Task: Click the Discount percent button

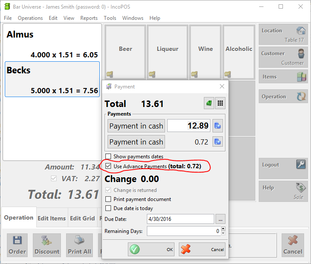Action: click(47, 245)
